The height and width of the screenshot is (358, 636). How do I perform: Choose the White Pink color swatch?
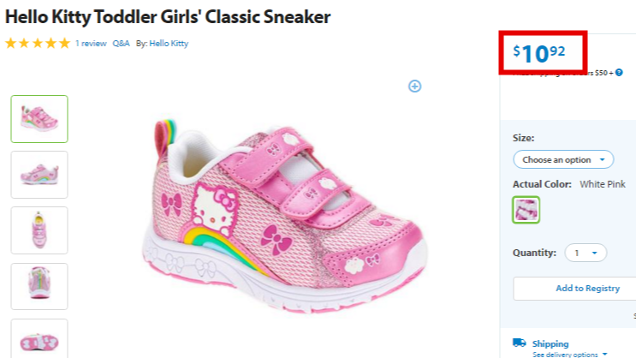(526, 210)
